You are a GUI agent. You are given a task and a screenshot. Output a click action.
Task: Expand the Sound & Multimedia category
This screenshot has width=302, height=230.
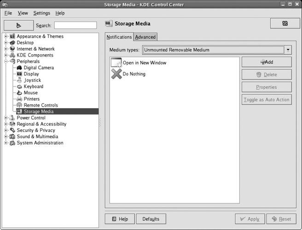(6, 137)
